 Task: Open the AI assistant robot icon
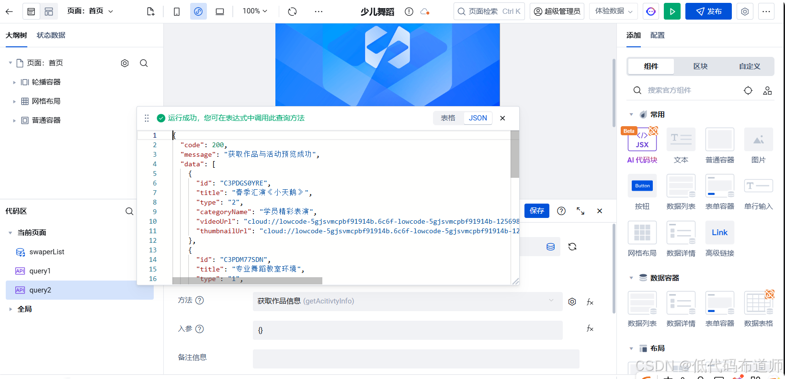[x=651, y=11]
